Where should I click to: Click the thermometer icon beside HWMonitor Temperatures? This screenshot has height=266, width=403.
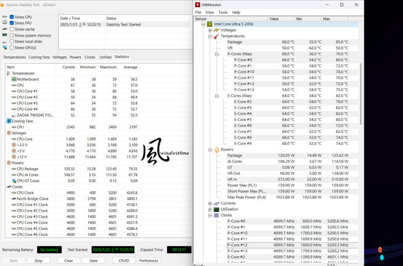(217, 36)
